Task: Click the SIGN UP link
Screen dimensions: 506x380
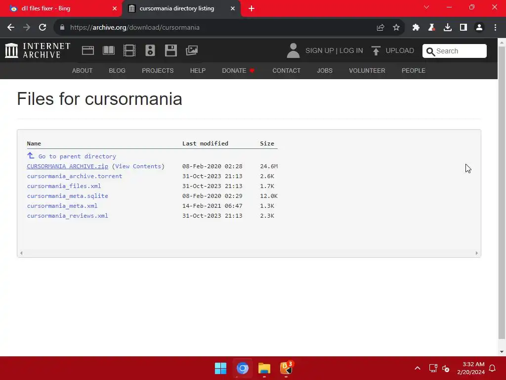Action: 320,51
